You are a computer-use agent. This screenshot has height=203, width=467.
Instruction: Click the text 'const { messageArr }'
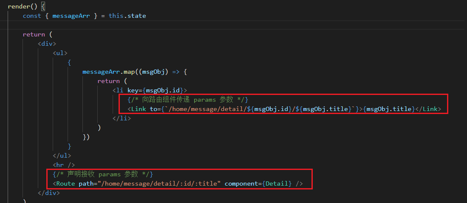tap(60, 16)
